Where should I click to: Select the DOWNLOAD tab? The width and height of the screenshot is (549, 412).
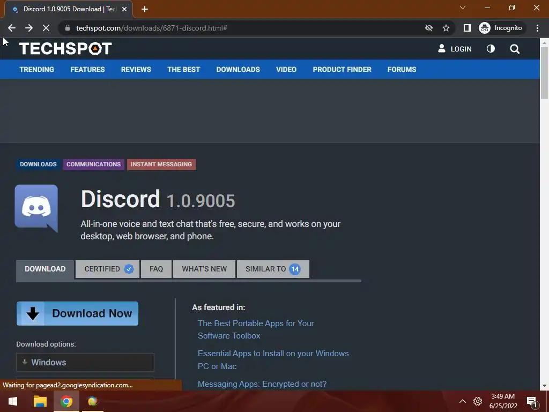pyautogui.click(x=45, y=269)
